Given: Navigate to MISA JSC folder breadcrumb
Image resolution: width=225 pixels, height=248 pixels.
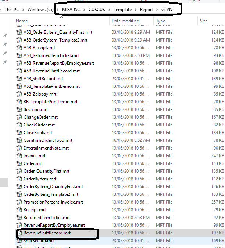Looking at the screenshot, I should coord(71,10).
